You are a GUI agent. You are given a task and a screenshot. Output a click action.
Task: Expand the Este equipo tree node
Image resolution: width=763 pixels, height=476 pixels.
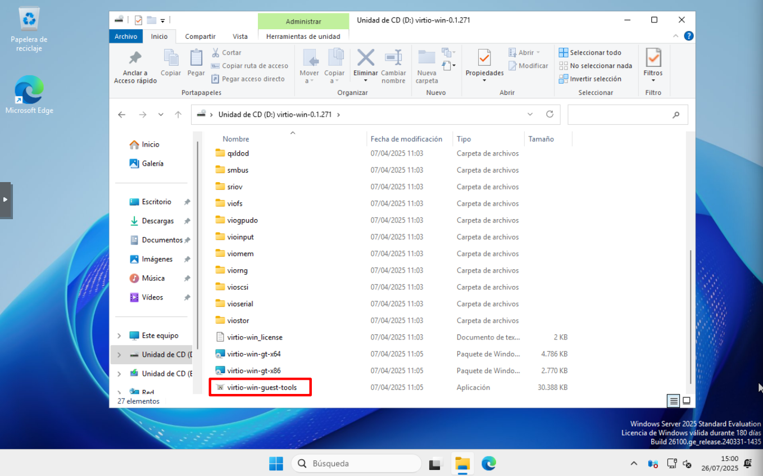(x=119, y=336)
